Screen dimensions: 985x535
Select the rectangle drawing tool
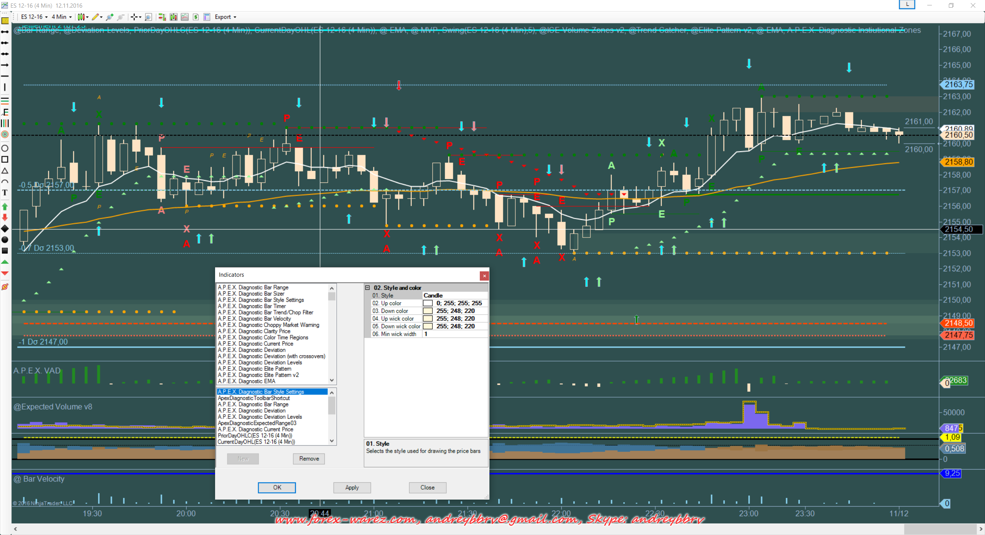5,159
